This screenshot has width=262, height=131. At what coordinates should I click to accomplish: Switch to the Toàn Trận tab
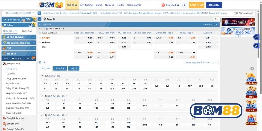pos(60,68)
